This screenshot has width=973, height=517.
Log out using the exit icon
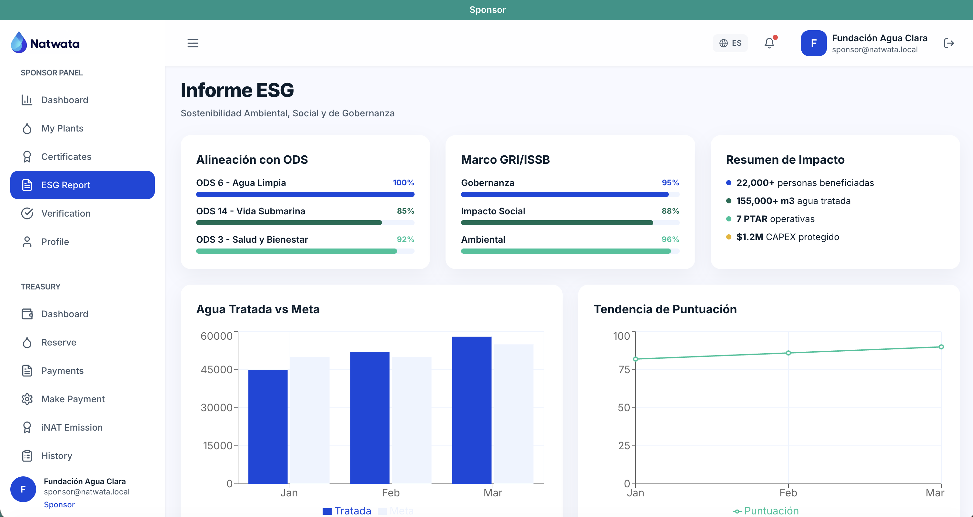coord(949,43)
